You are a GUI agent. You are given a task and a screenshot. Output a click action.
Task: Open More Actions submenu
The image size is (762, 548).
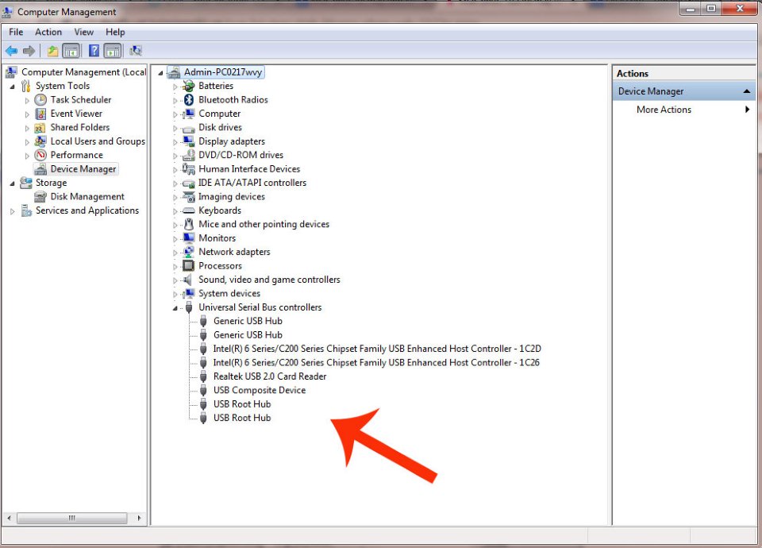pyautogui.click(x=685, y=110)
